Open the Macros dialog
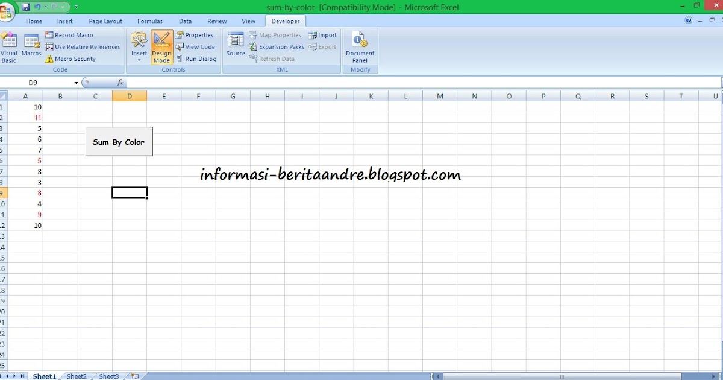The height and width of the screenshot is (380, 723). pyautogui.click(x=31, y=46)
